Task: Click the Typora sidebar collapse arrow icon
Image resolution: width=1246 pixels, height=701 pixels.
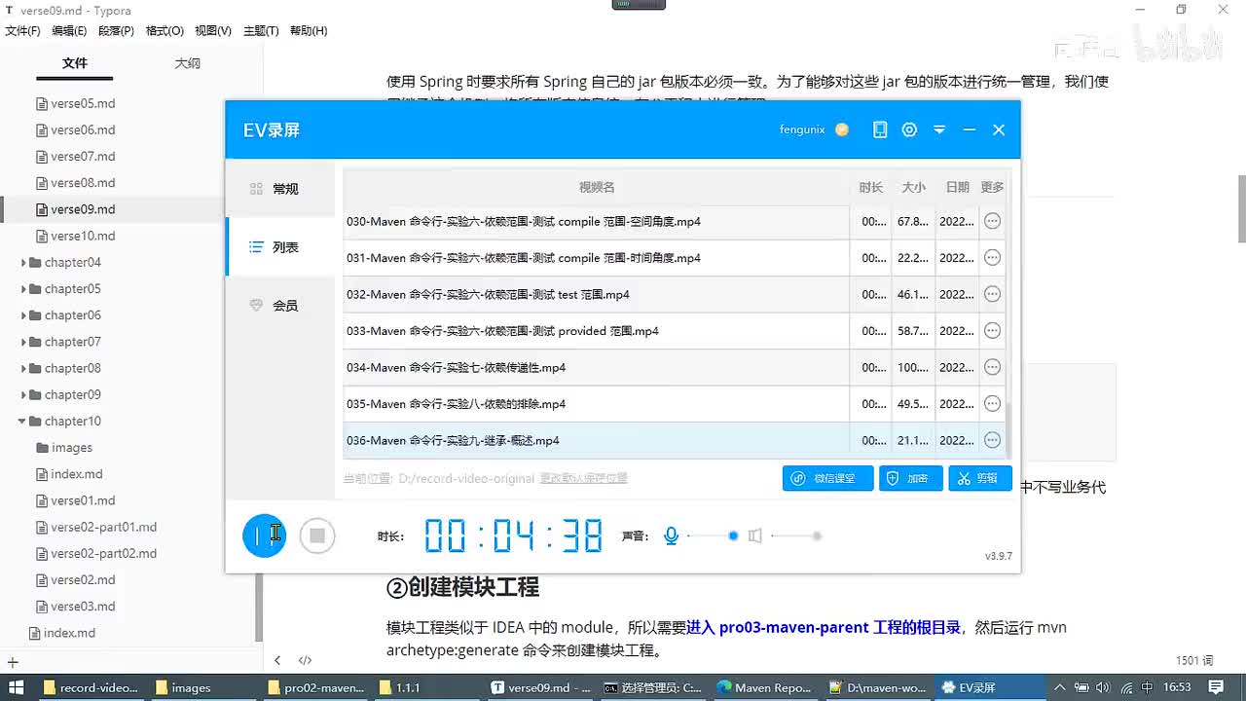Action: 277,660
